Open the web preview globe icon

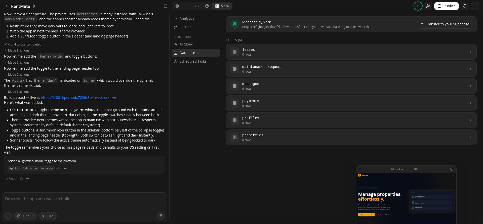coord(177,6)
